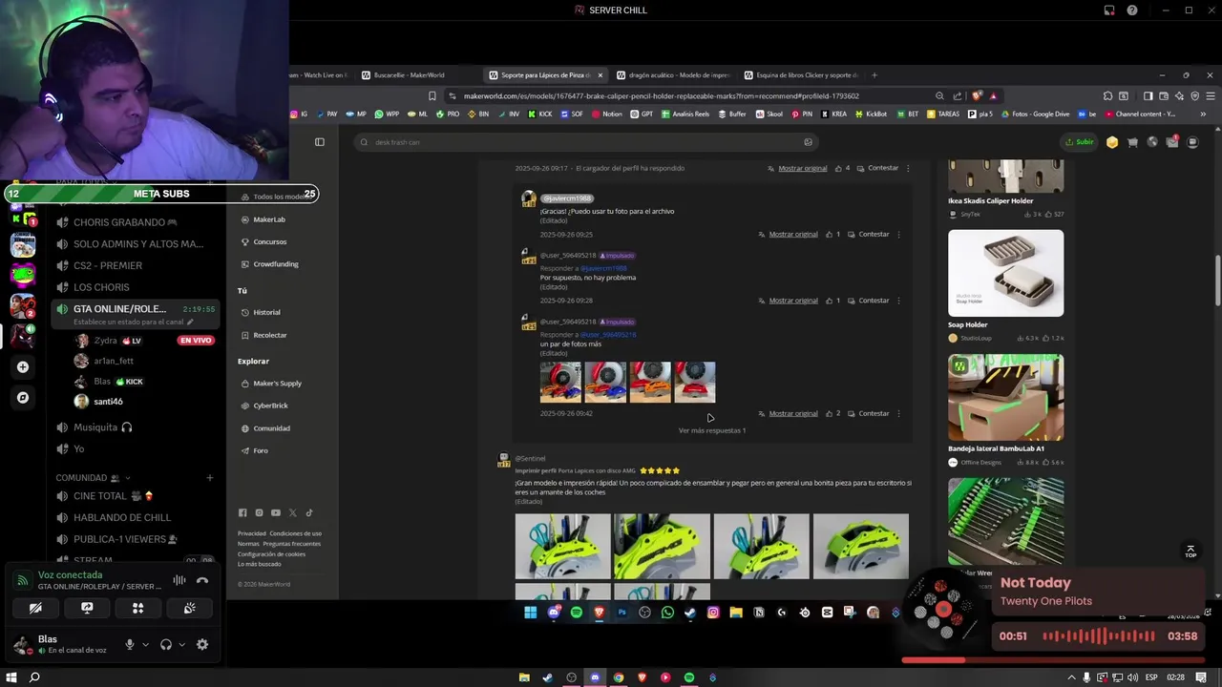Jump to page top with TOP button
The image size is (1222, 687).
point(1190,552)
